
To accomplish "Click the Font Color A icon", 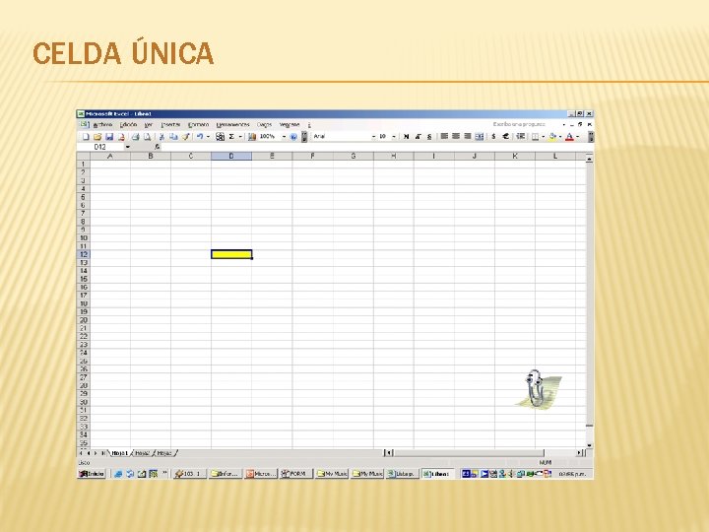I will (570, 137).
